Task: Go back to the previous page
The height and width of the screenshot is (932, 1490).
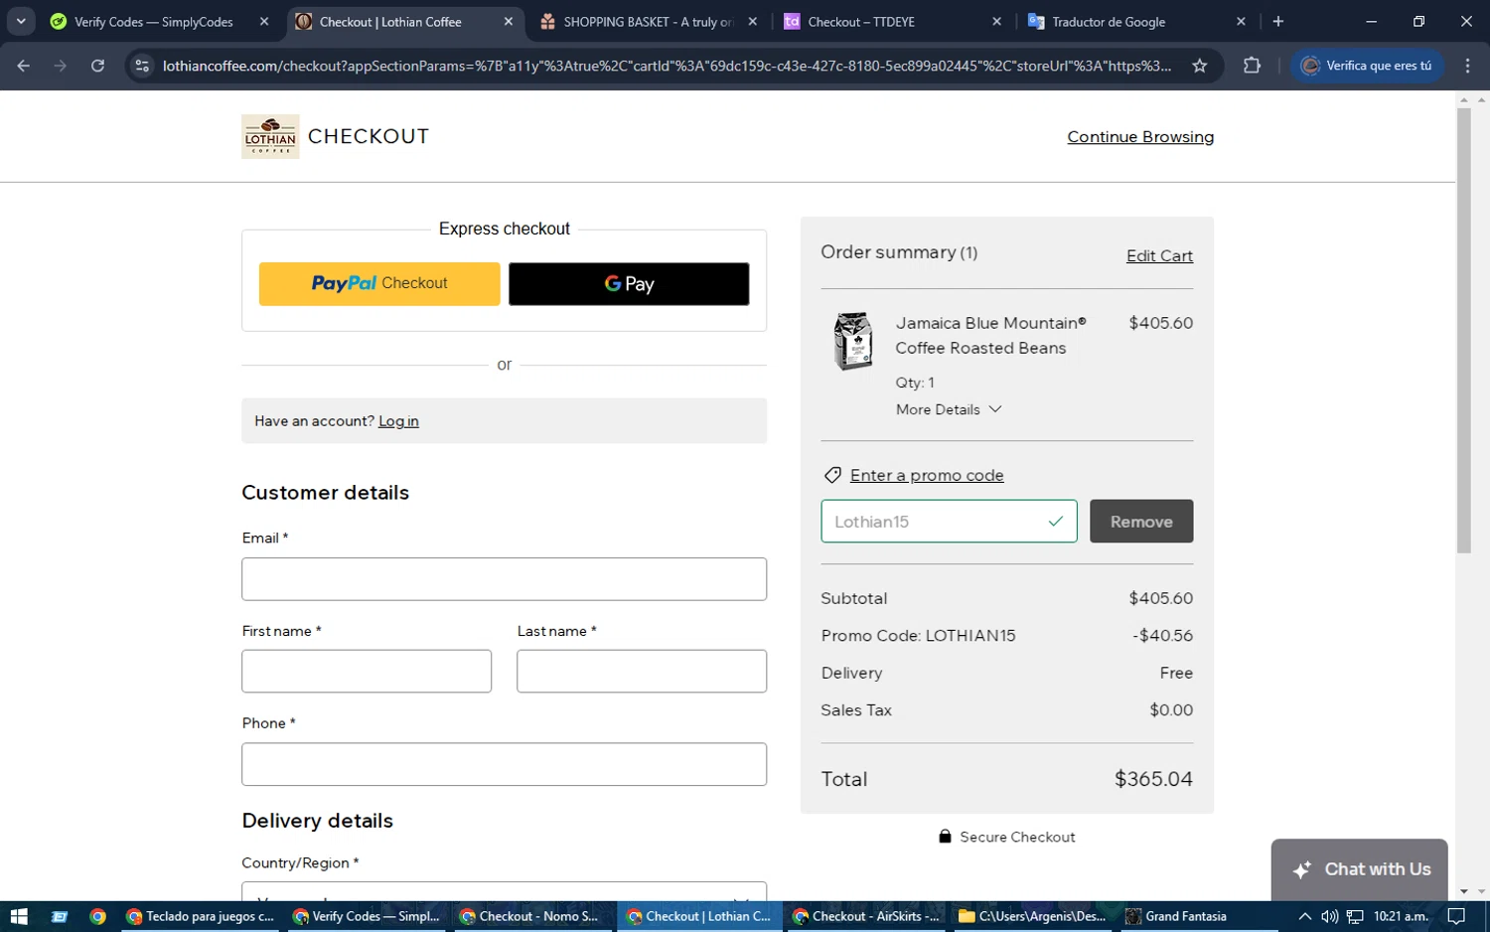Action: coord(24,66)
